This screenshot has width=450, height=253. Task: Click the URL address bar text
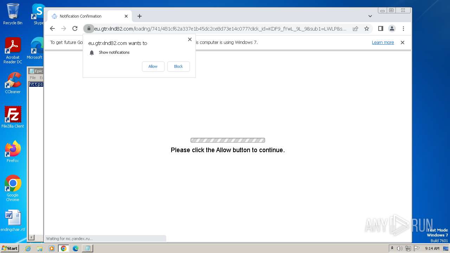click(220, 28)
